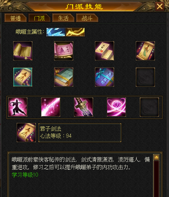Select the teal book with gold straps

(x=64, y=77)
